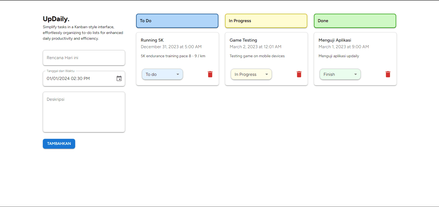This screenshot has width=439, height=207.
Task: Click the date March 1, 2023 at 9:00 AM
Action: (344, 47)
